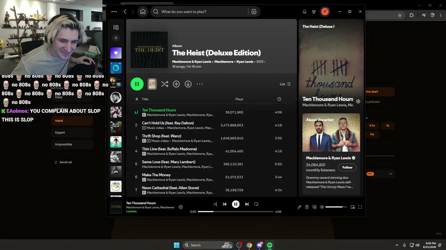Screen dimensions: 446x250
Task: Open the user profile avatar menu
Action: [x=325, y=11]
